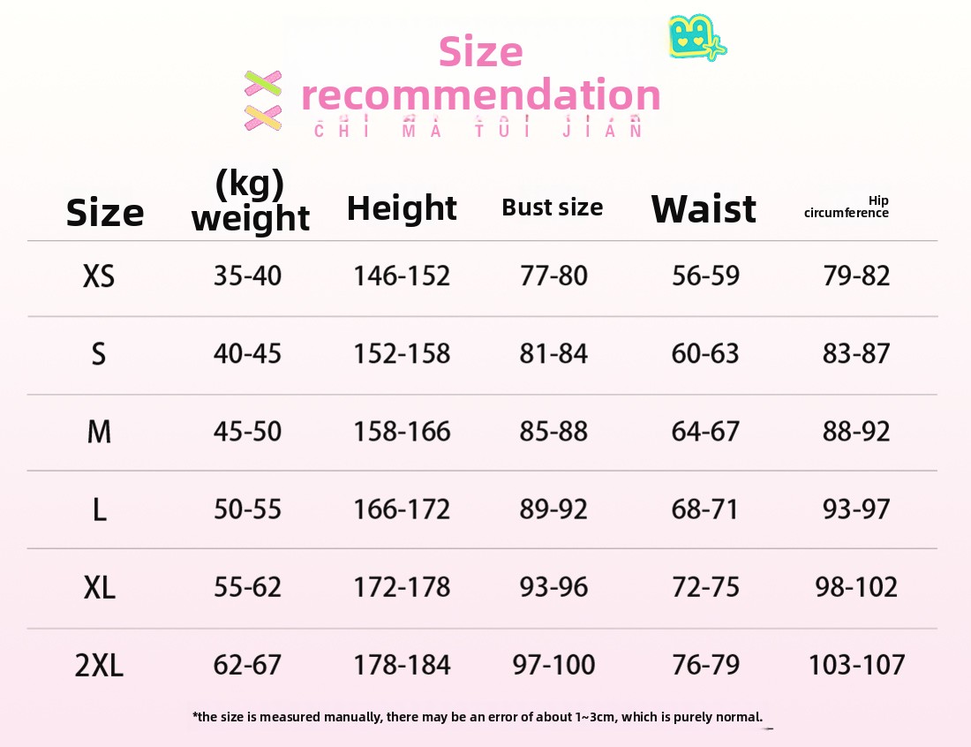Click the 40-45 weight cell for size S
Viewport: 971px width, 747px height.
[247, 354]
